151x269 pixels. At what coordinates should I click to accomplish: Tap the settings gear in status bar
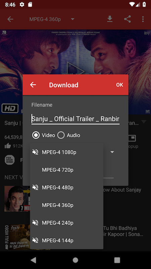22,4
